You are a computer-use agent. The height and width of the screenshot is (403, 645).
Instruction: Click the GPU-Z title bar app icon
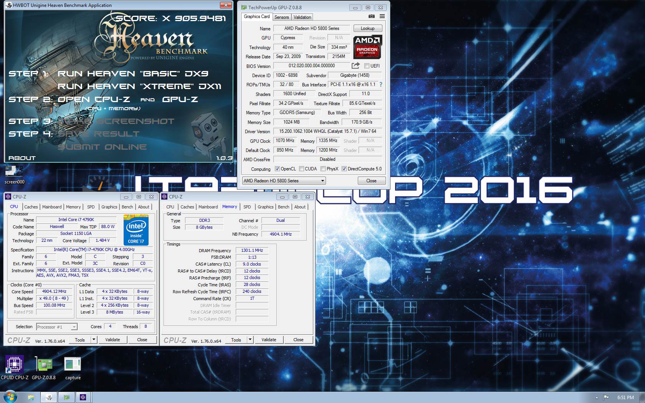point(244,7)
